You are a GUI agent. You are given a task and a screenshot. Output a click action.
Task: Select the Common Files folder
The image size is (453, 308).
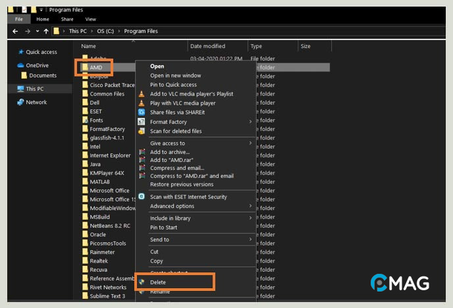tap(107, 94)
